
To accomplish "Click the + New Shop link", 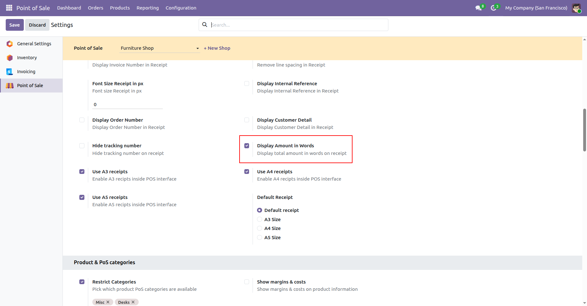I will 217,48.
